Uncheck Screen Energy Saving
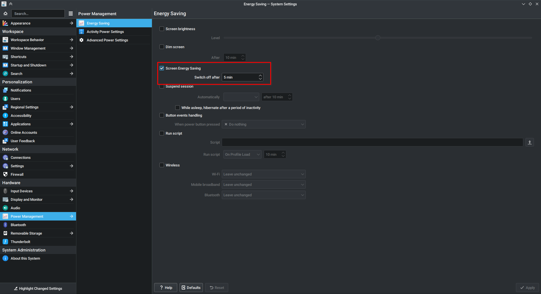541x294 pixels. (x=162, y=68)
